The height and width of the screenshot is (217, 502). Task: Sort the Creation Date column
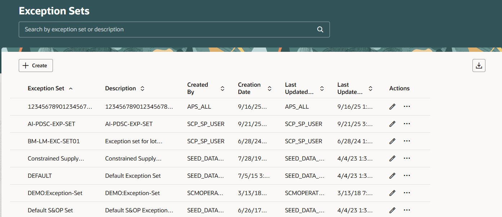(x=269, y=88)
